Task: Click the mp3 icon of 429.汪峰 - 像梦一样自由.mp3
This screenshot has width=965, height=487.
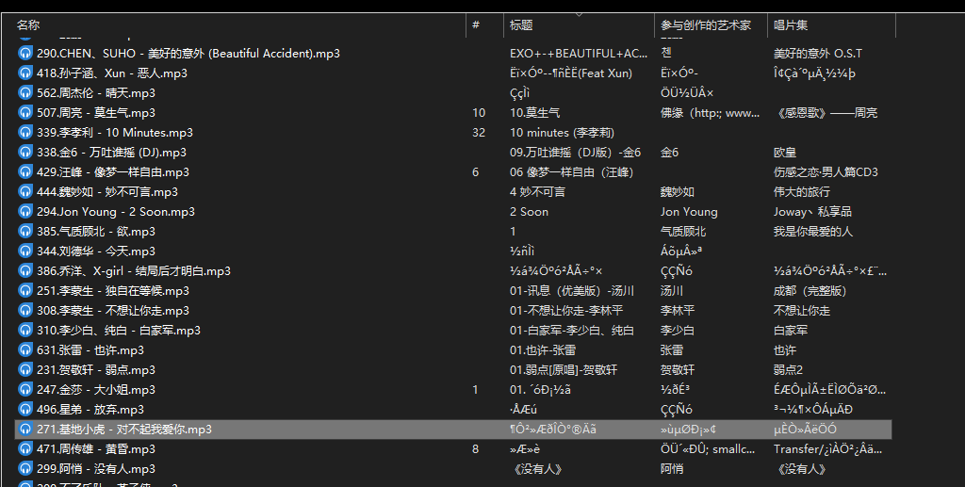Action: coord(25,172)
